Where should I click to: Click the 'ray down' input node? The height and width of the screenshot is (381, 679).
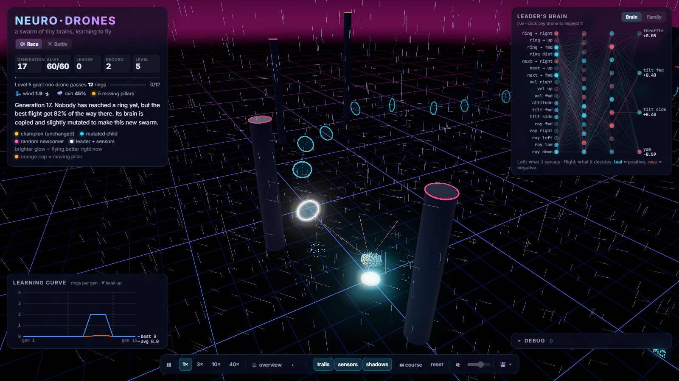coord(556,152)
